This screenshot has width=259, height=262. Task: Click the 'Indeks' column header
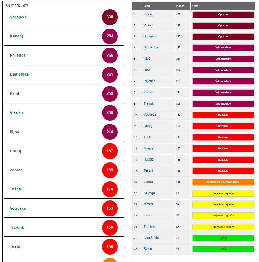[180, 6]
